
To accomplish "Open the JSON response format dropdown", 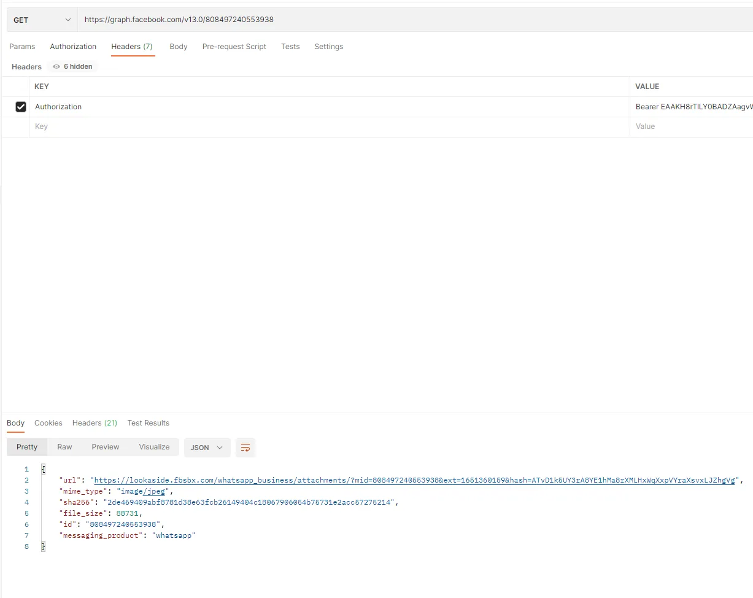I will (207, 448).
